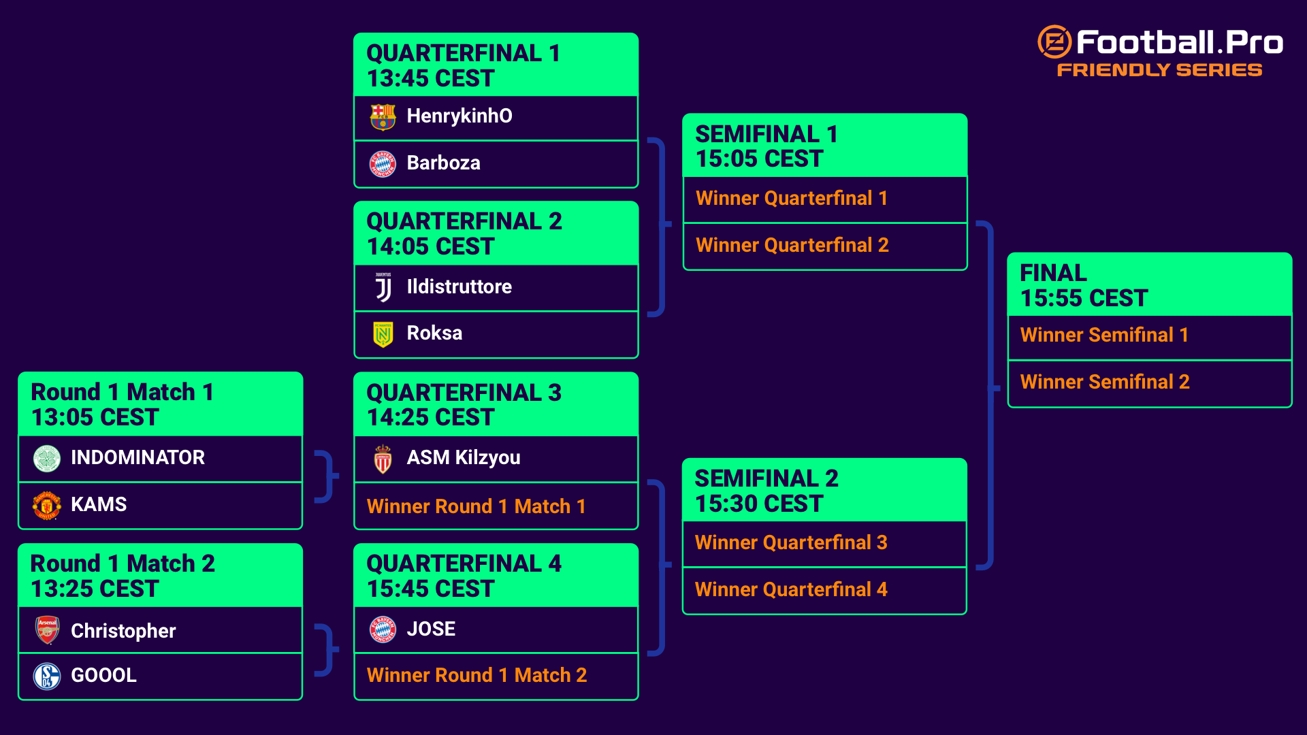Click the Celtic crest next to INDOMINATOR

(x=47, y=458)
